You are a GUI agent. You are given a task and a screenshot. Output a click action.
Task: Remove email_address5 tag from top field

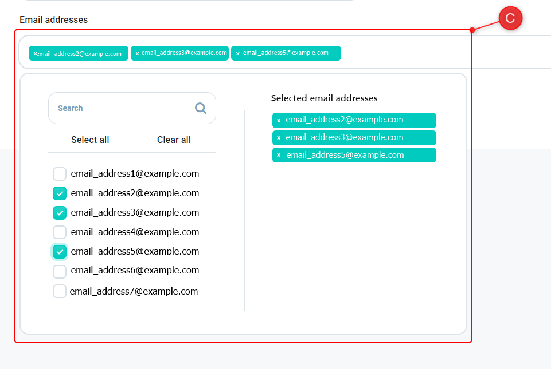[x=238, y=53]
